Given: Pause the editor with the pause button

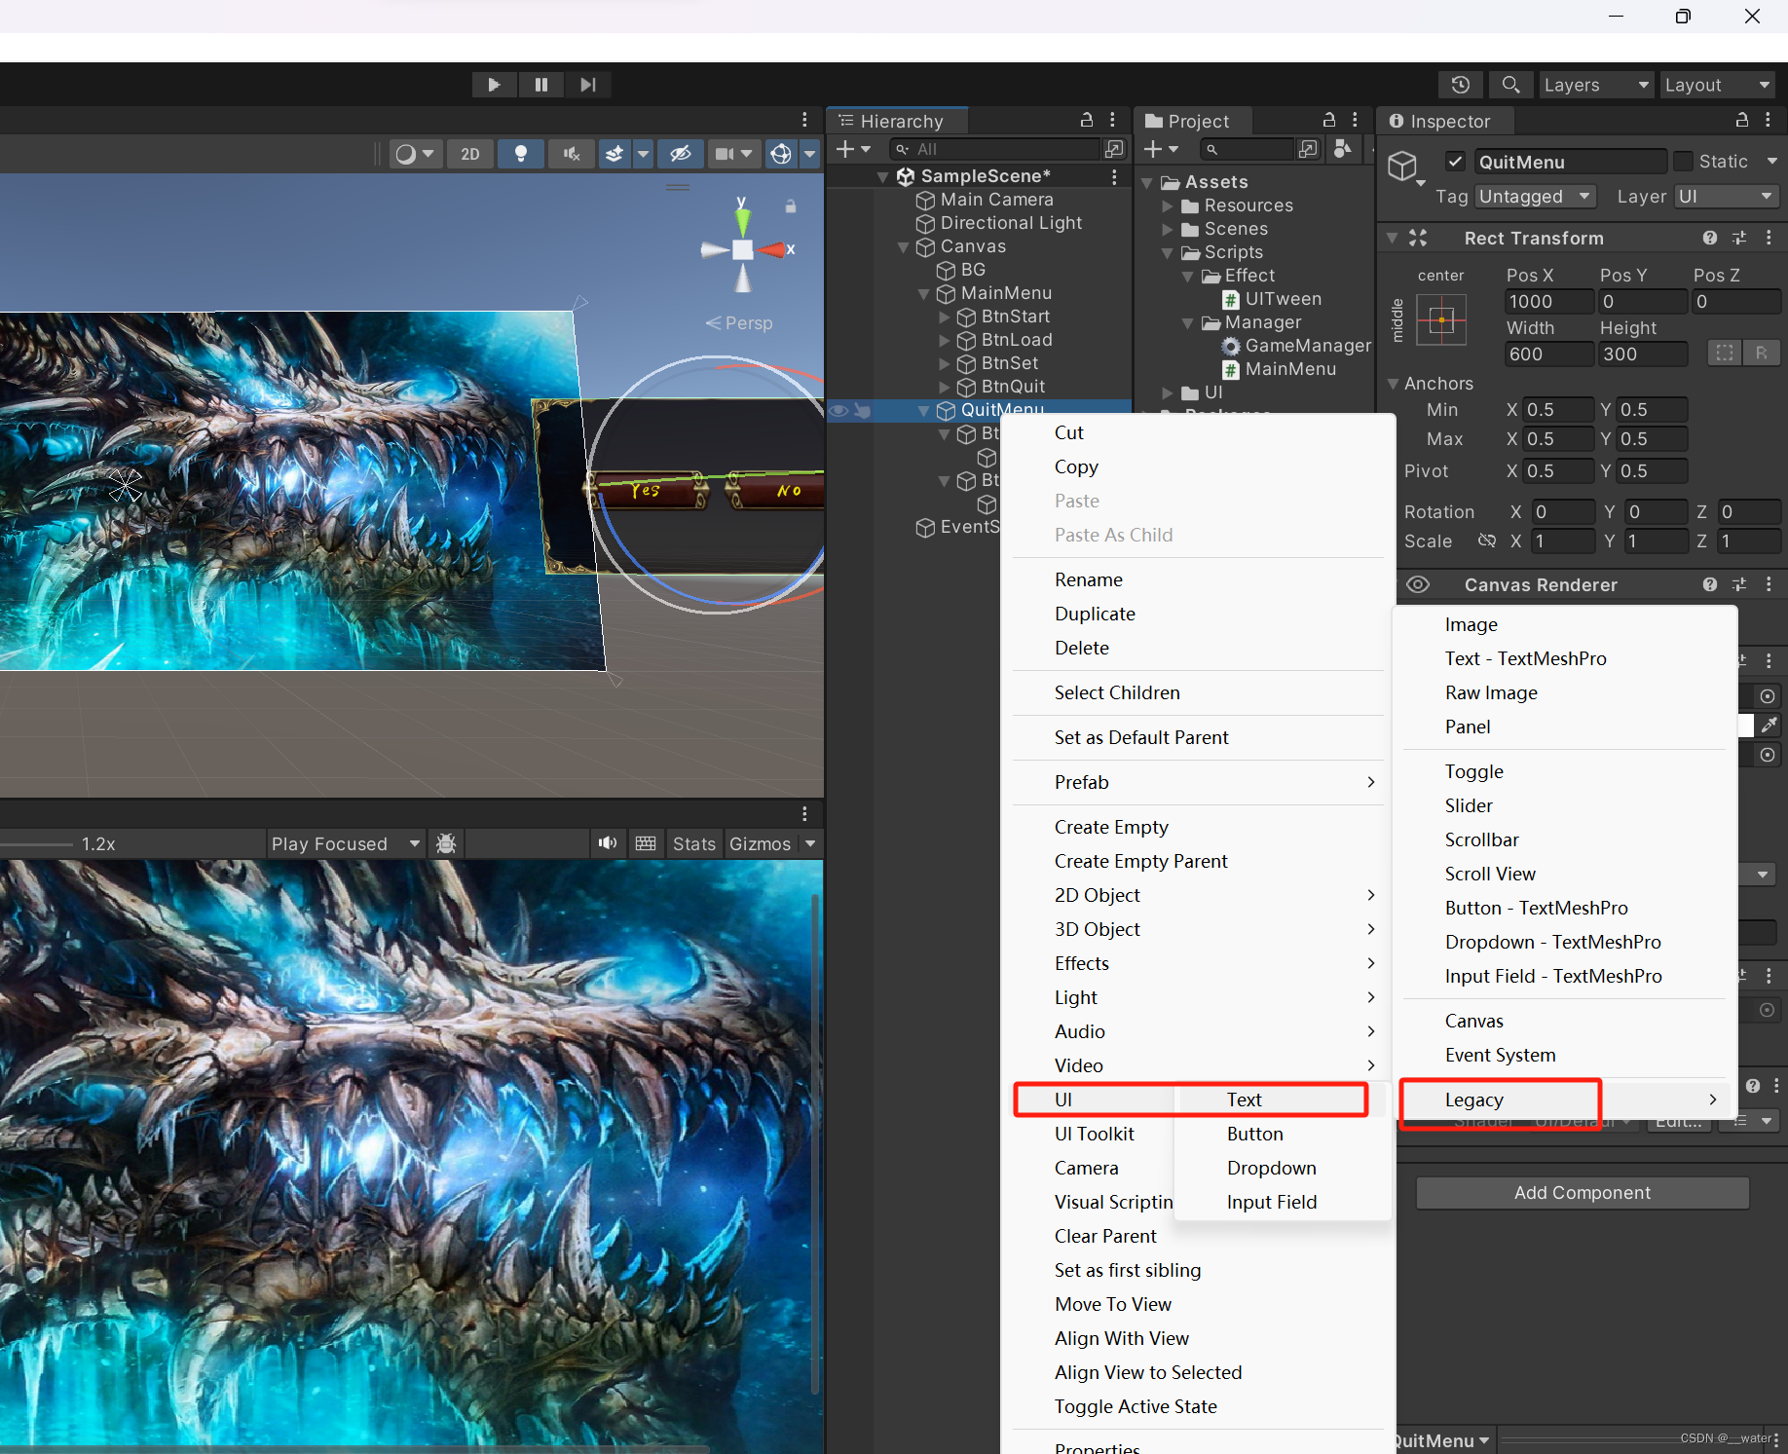Looking at the screenshot, I should click(x=541, y=85).
